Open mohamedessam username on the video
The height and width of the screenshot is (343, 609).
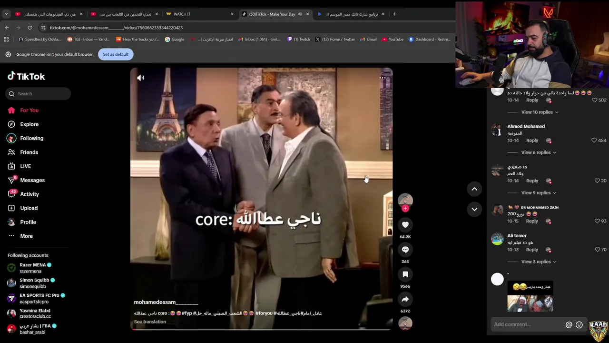pyautogui.click(x=166, y=303)
